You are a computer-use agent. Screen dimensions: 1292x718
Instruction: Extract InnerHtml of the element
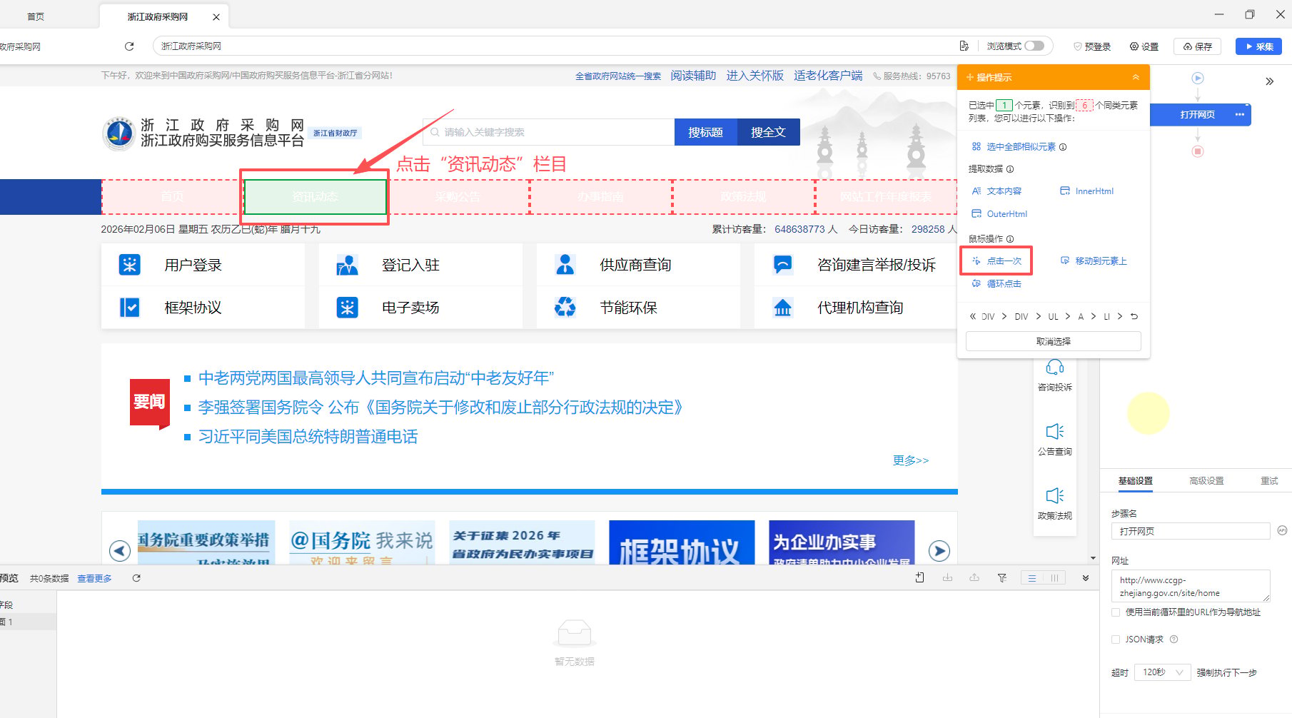click(1086, 191)
